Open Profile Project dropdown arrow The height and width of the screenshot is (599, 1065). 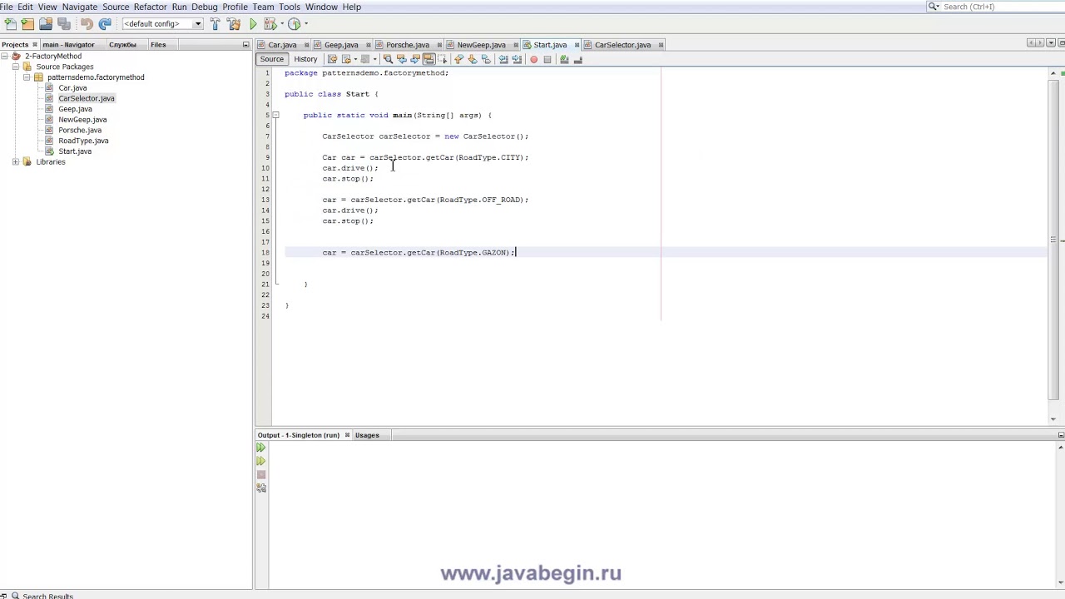point(306,23)
